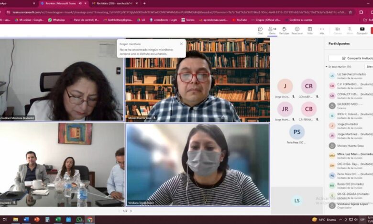This screenshot has width=373, height=224.
Task: Open a new browser tab
Action: click(x=144, y=3)
